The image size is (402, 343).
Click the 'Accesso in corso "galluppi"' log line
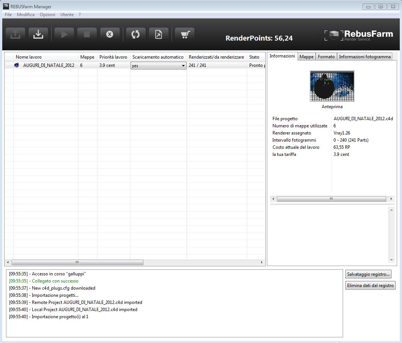tap(47, 274)
